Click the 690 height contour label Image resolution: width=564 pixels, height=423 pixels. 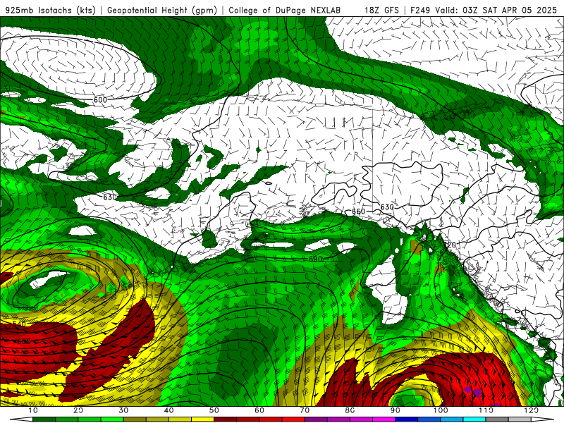coord(315,259)
